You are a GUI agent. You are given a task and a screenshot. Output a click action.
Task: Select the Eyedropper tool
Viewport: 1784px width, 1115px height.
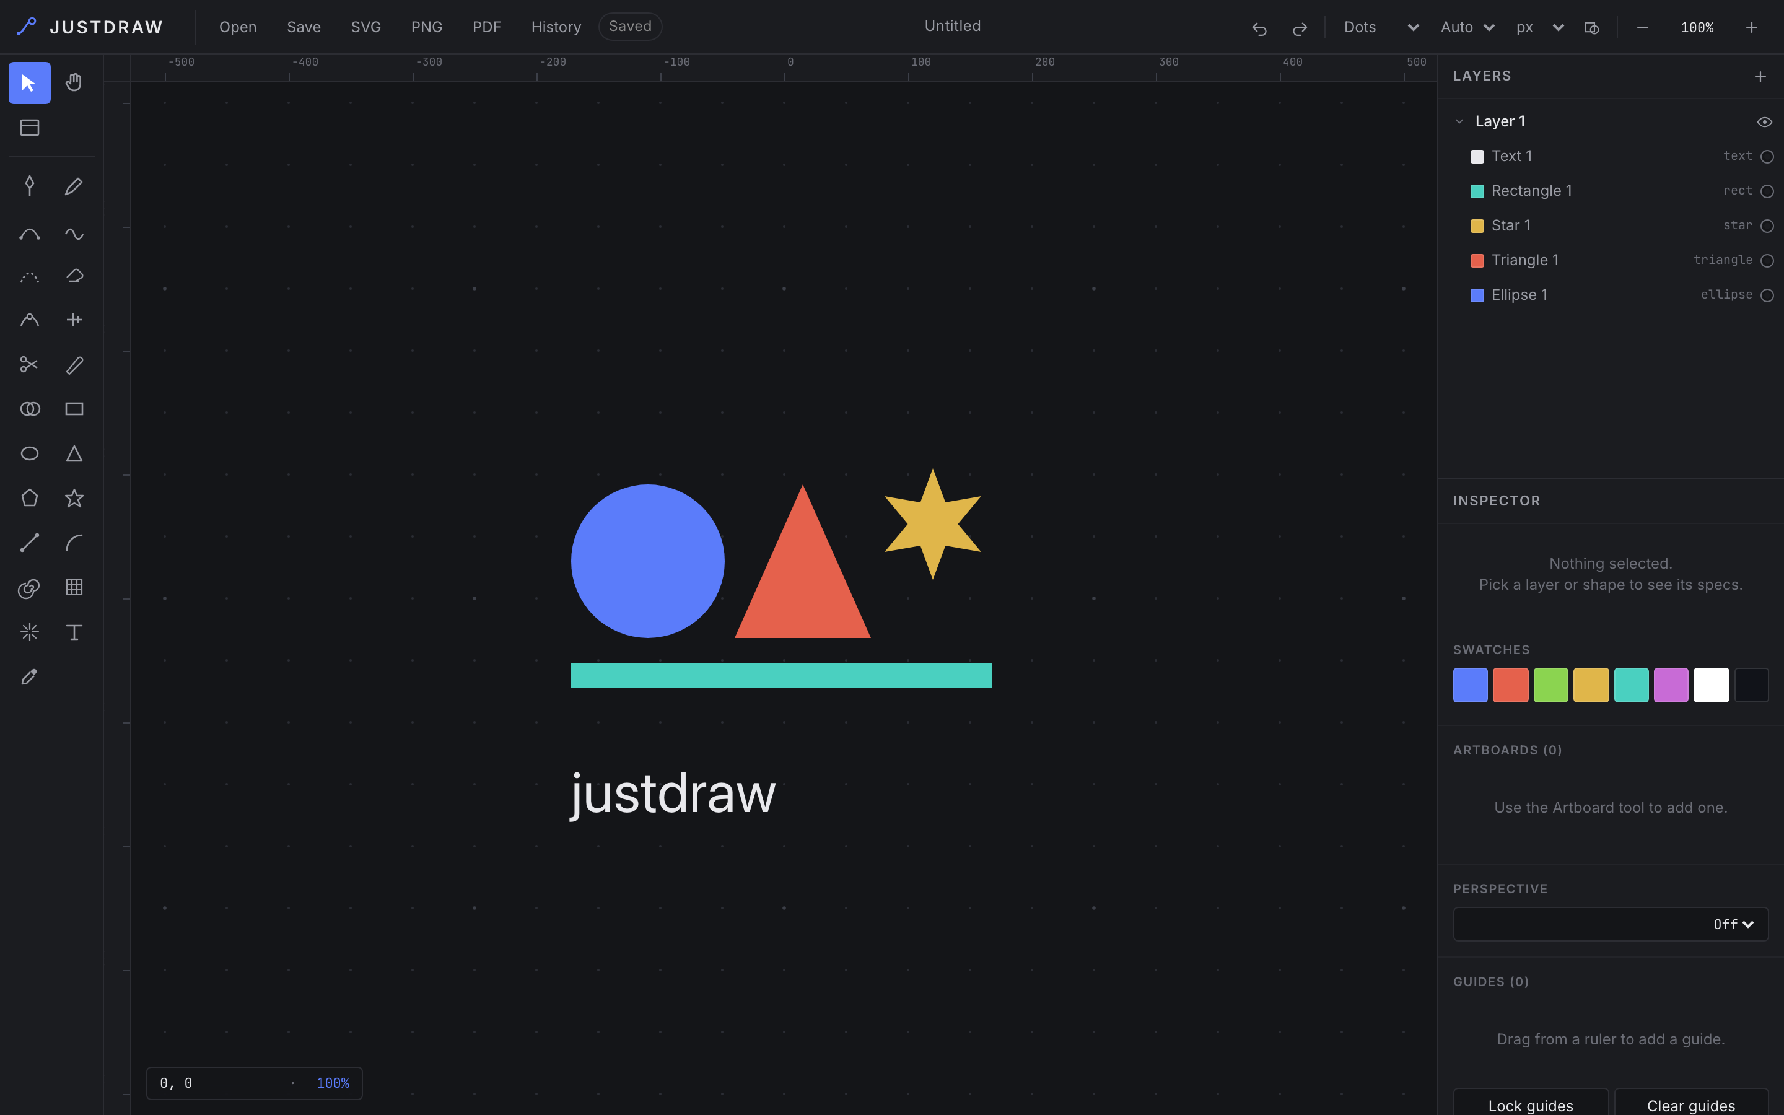[x=30, y=677]
